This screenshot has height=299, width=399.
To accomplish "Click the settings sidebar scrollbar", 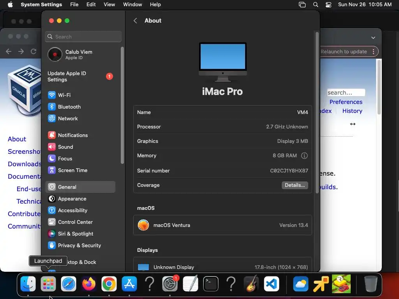I will 122,105.
